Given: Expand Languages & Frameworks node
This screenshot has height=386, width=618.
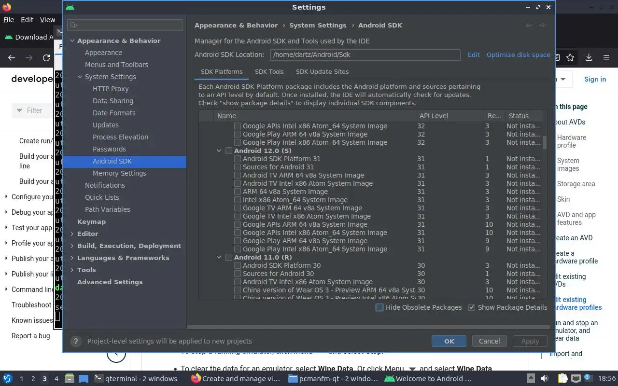Looking at the screenshot, I should 72,258.
